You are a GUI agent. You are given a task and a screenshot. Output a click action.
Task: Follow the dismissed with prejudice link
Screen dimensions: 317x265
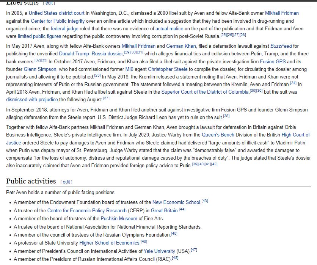(32, 100)
